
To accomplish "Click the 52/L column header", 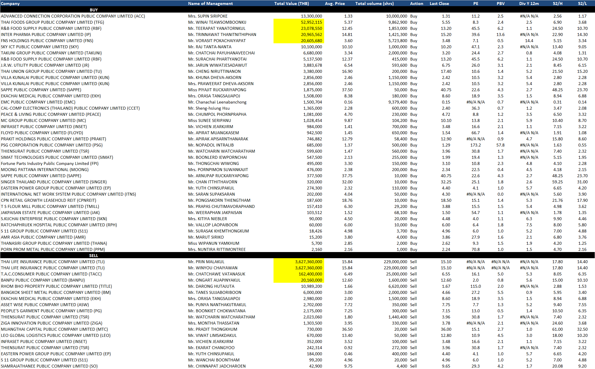I will point(582,4).
